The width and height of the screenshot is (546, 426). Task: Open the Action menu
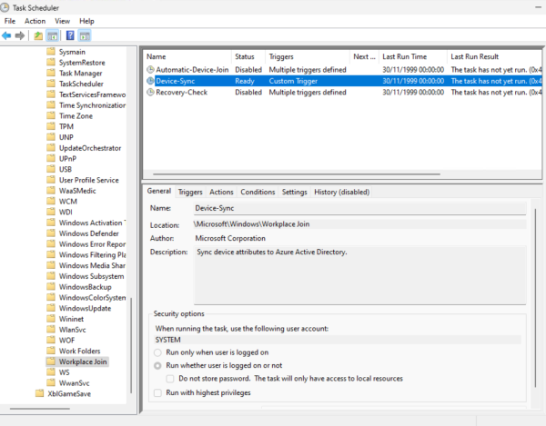[x=35, y=21]
